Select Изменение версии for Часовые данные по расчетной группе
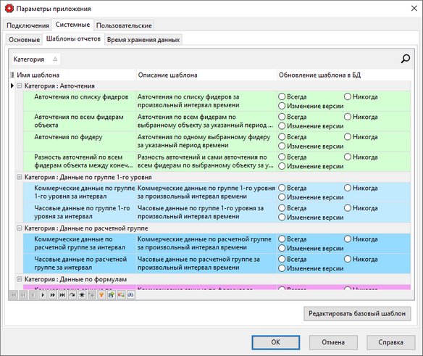Screen dimensions: 423x356 282,268
